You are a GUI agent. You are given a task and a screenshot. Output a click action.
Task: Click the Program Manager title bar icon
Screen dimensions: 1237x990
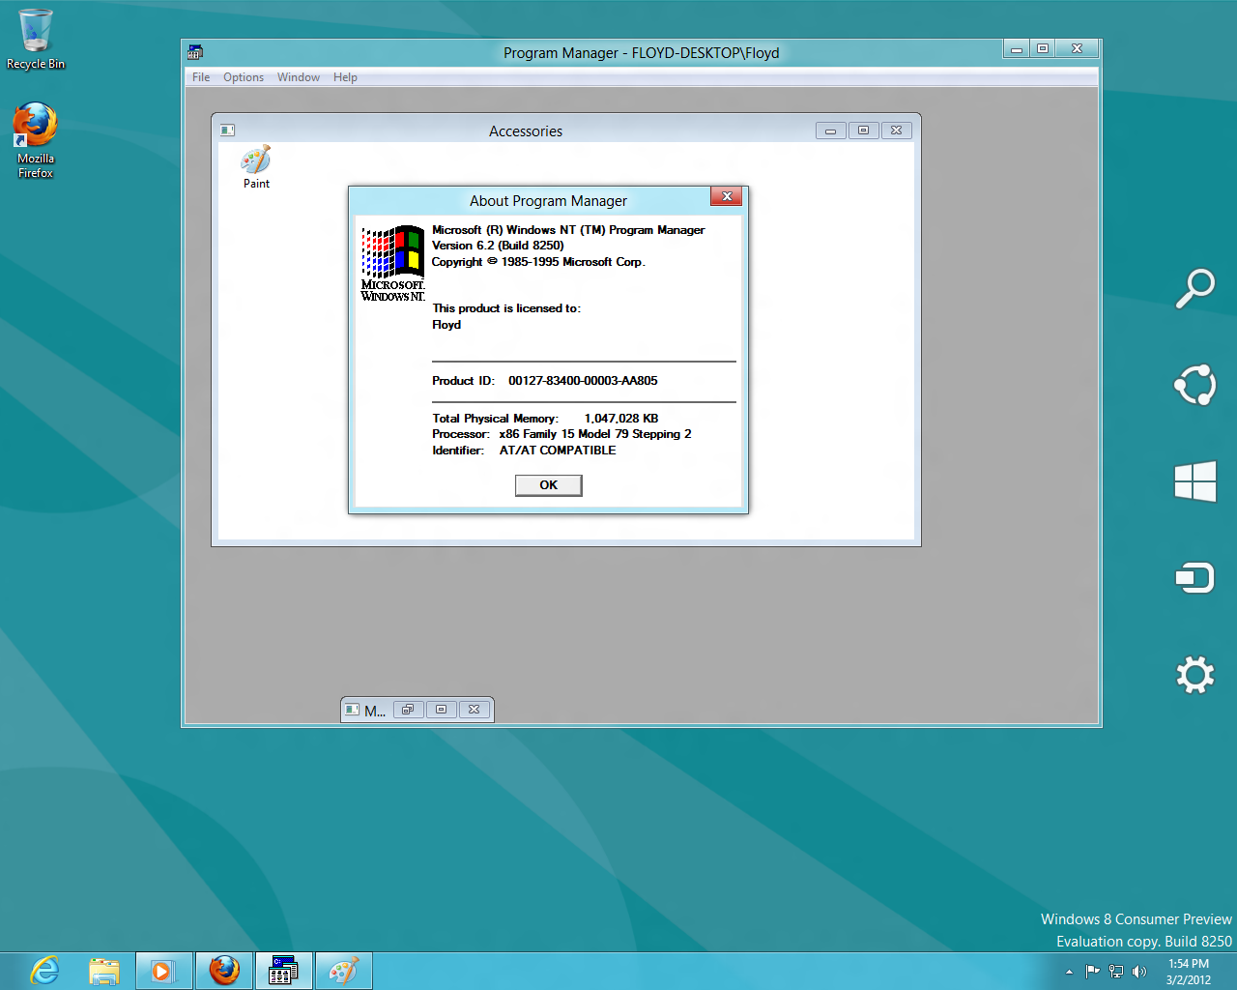click(195, 52)
